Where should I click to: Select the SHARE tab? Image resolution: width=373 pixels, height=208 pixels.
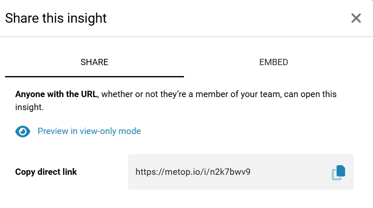click(94, 62)
